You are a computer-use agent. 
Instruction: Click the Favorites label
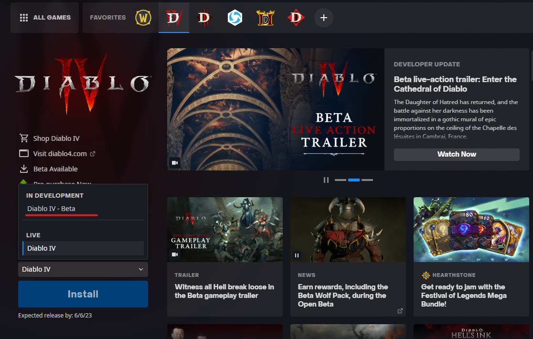[x=108, y=18]
